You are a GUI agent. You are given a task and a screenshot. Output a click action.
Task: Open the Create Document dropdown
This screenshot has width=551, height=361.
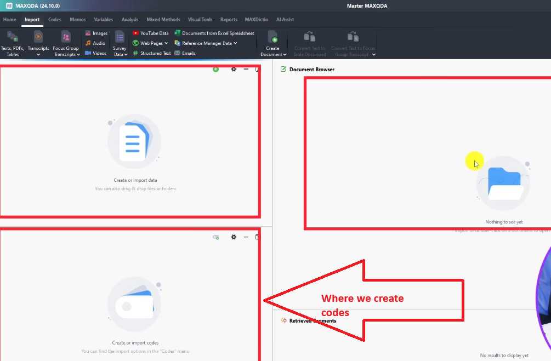coord(285,54)
